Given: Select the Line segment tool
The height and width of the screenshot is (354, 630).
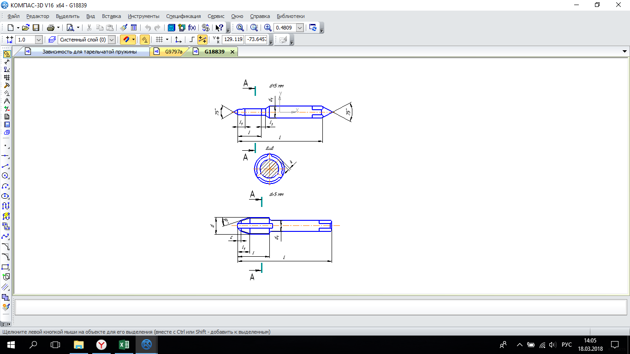Looking at the screenshot, I should (6, 165).
